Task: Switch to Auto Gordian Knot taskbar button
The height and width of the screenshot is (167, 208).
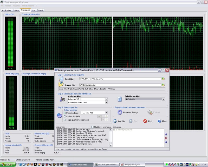Action: coord(80,165)
